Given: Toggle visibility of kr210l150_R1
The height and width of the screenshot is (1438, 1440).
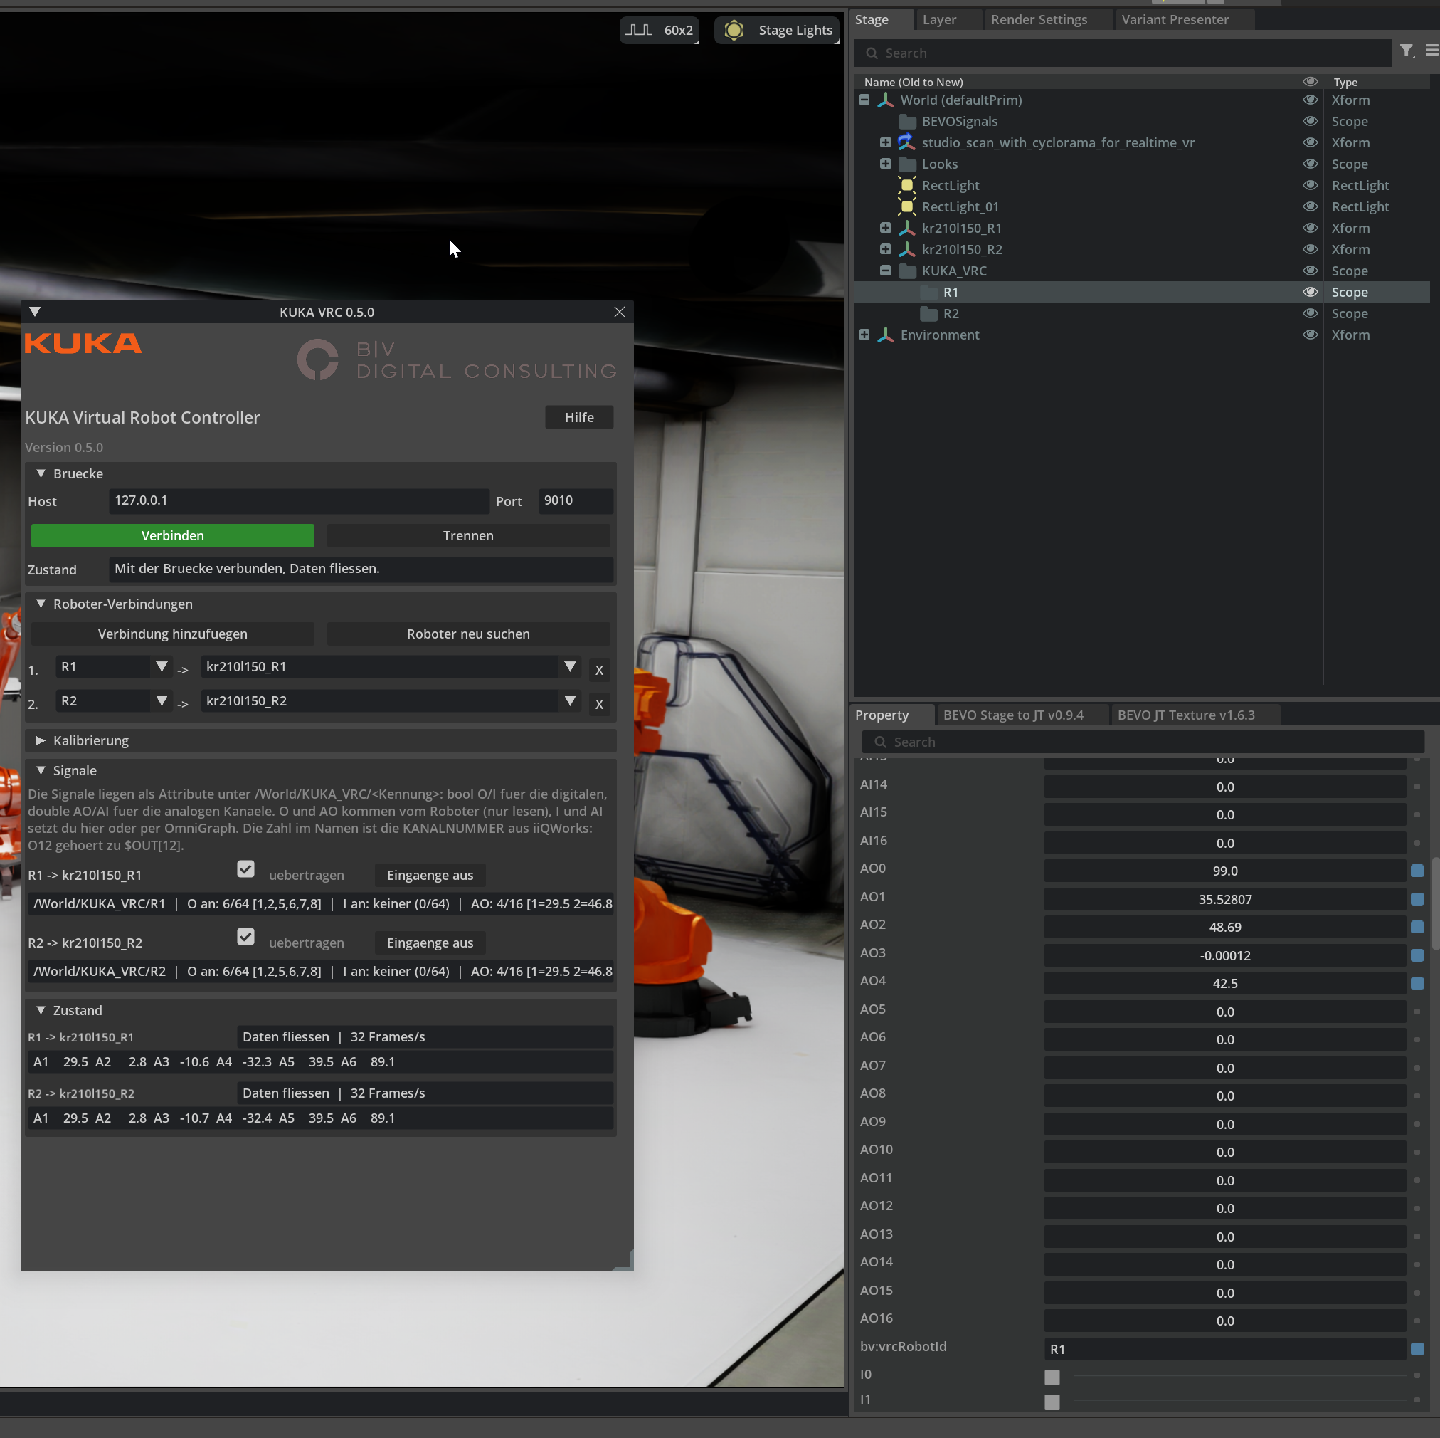Looking at the screenshot, I should tap(1310, 229).
